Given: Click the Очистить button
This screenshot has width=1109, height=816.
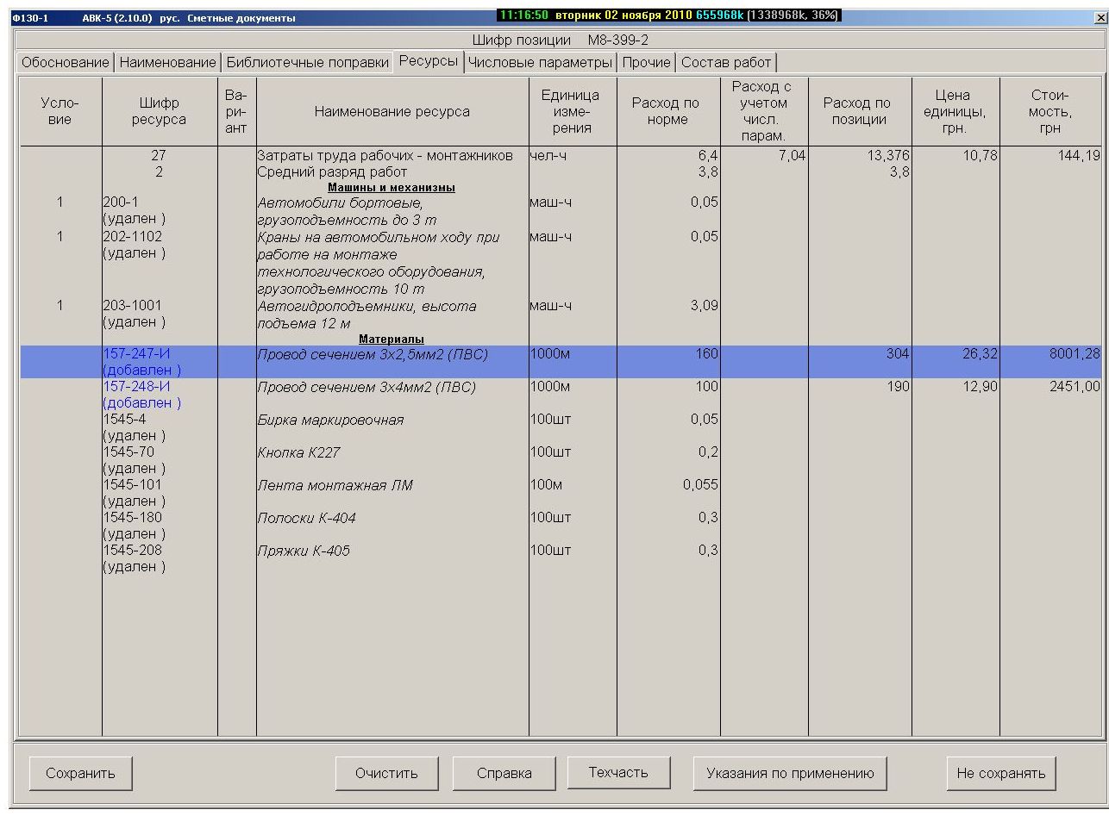Looking at the screenshot, I should 386,773.
